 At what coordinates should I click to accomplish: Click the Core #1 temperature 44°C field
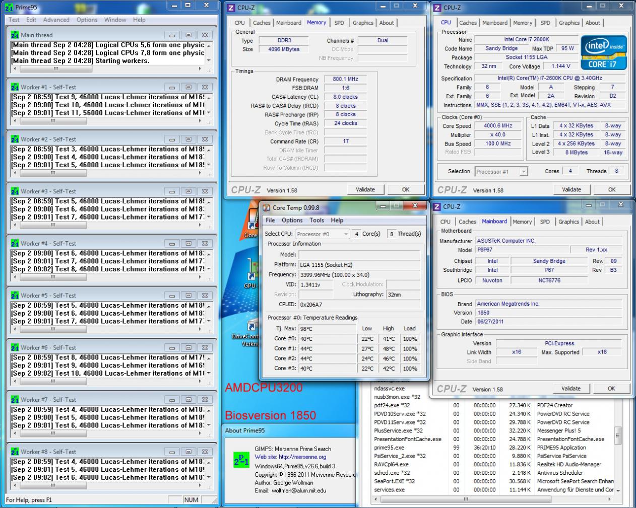tap(328, 348)
